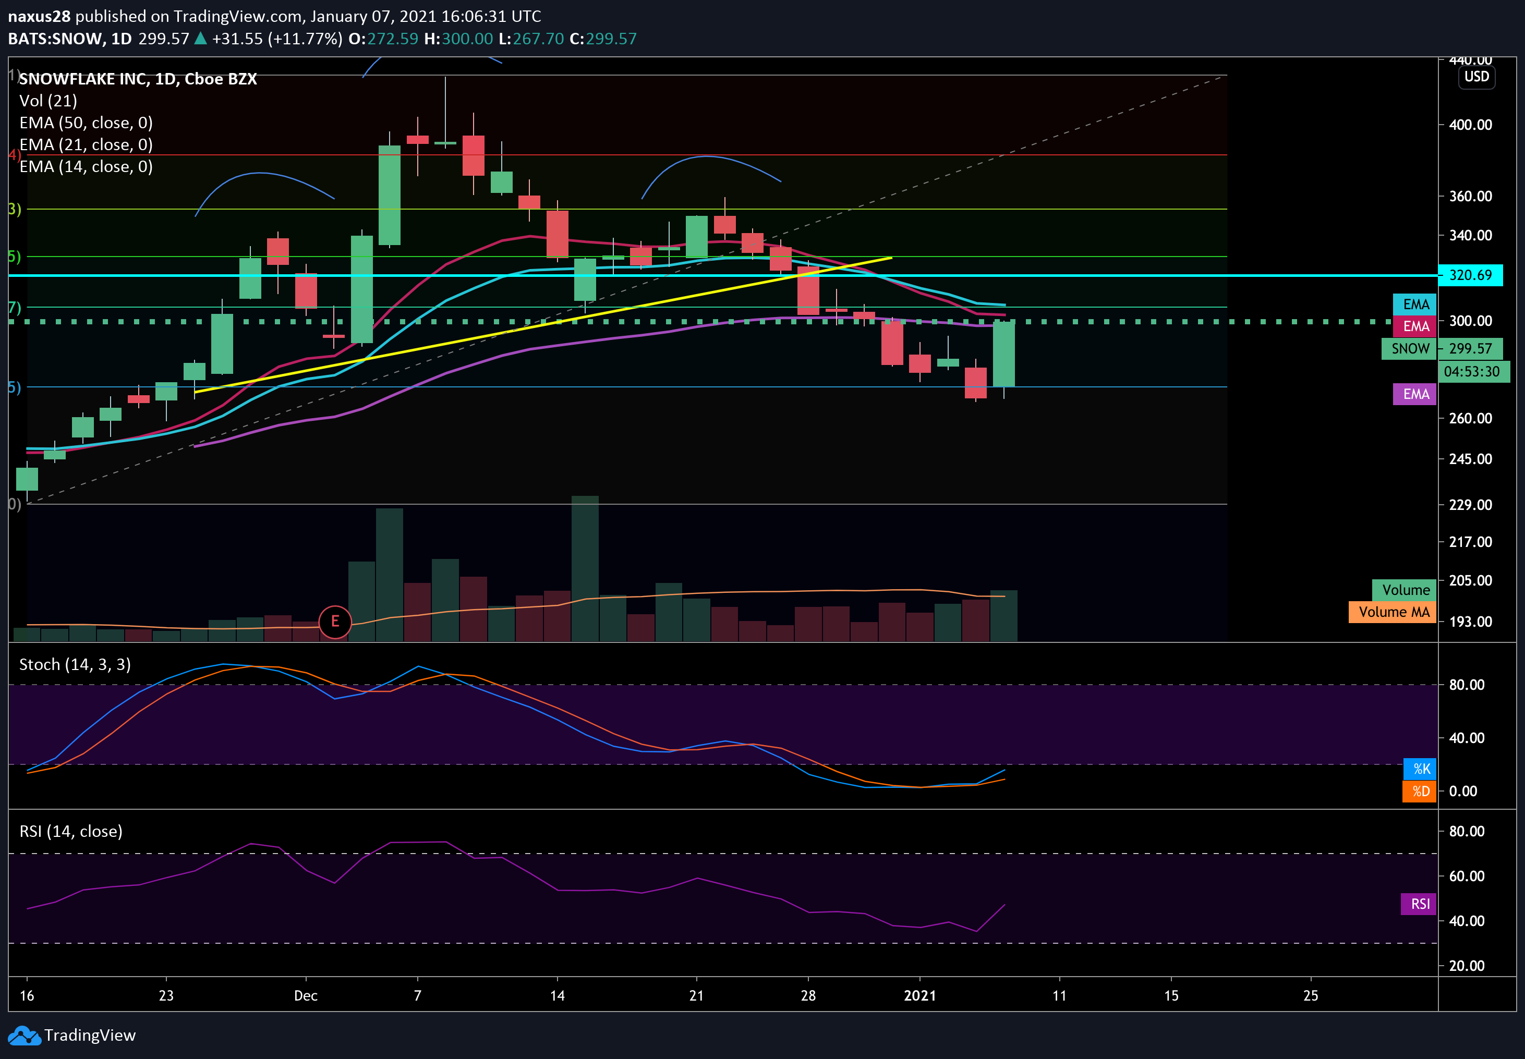Screen dimensions: 1525x1059
Task: Click the open value 272.59
Action: point(393,39)
